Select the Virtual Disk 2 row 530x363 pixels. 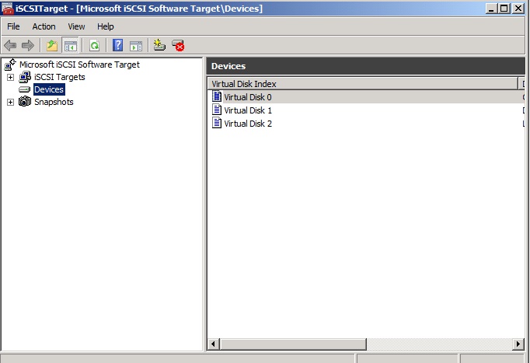click(x=366, y=124)
